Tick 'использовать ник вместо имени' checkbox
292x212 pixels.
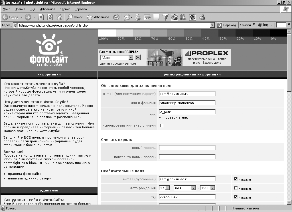tap(162, 125)
